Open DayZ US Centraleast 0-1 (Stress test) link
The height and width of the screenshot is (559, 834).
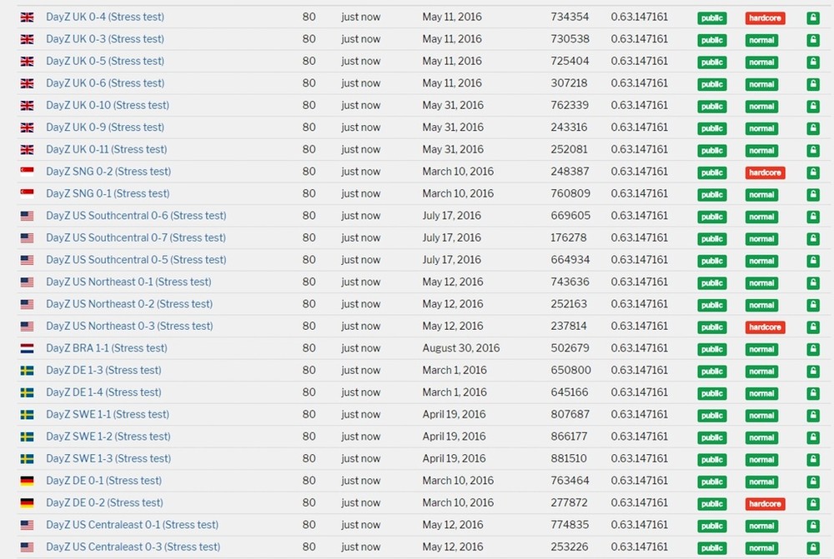click(x=132, y=525)
